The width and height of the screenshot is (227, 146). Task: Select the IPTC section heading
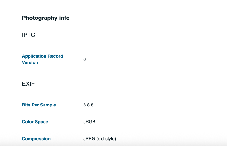click(x=28, y=35)
